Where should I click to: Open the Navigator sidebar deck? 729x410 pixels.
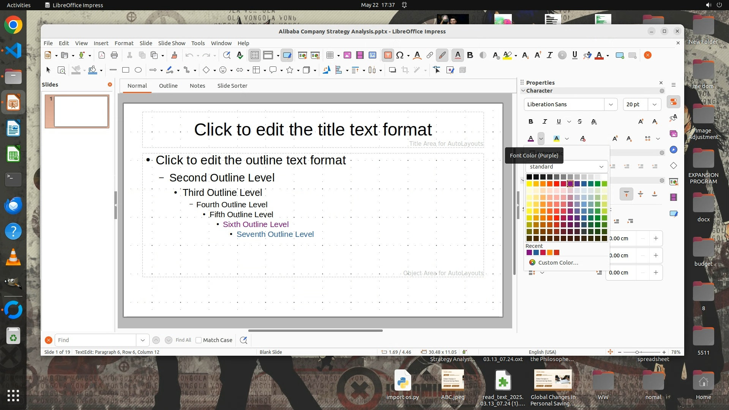[x=674, y=150]
